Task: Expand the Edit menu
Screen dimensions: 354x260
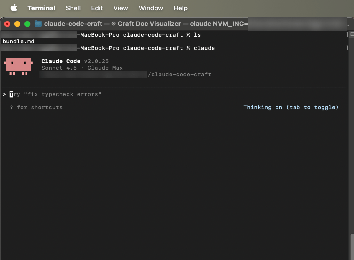Action: pyautogui.click(x=97, y=8)
